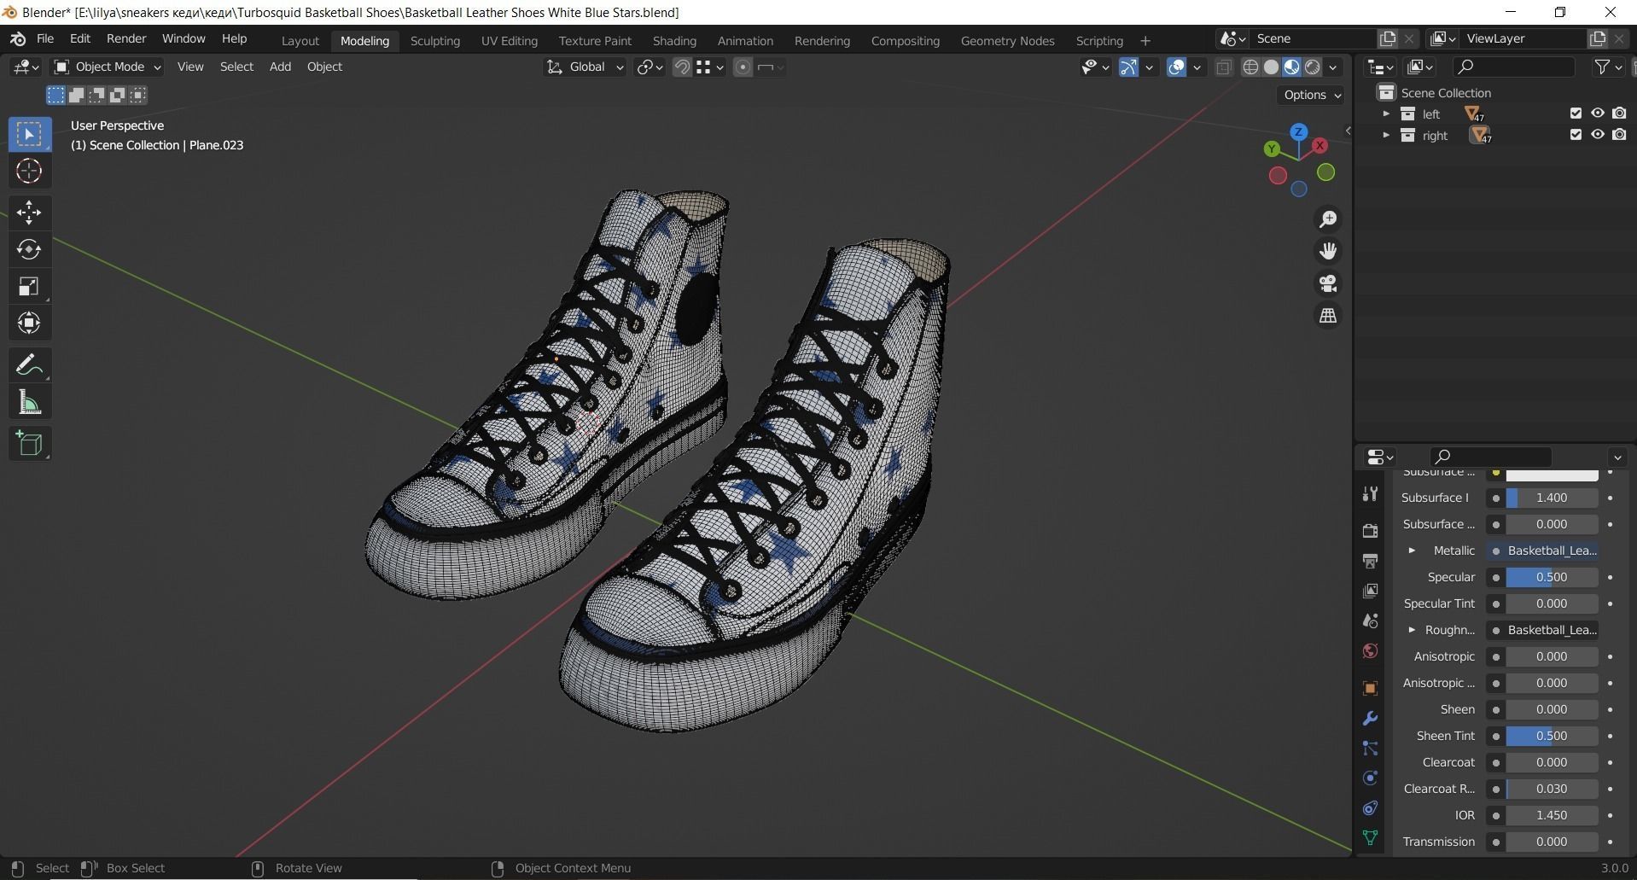Click the Subsurface color swatch
1637x880 pixels.
tap(1552, 474)
